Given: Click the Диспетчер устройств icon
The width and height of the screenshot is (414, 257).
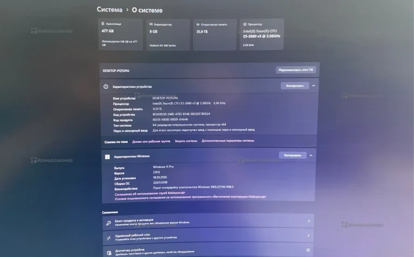Looking at the screenshot, I should 109,253.
